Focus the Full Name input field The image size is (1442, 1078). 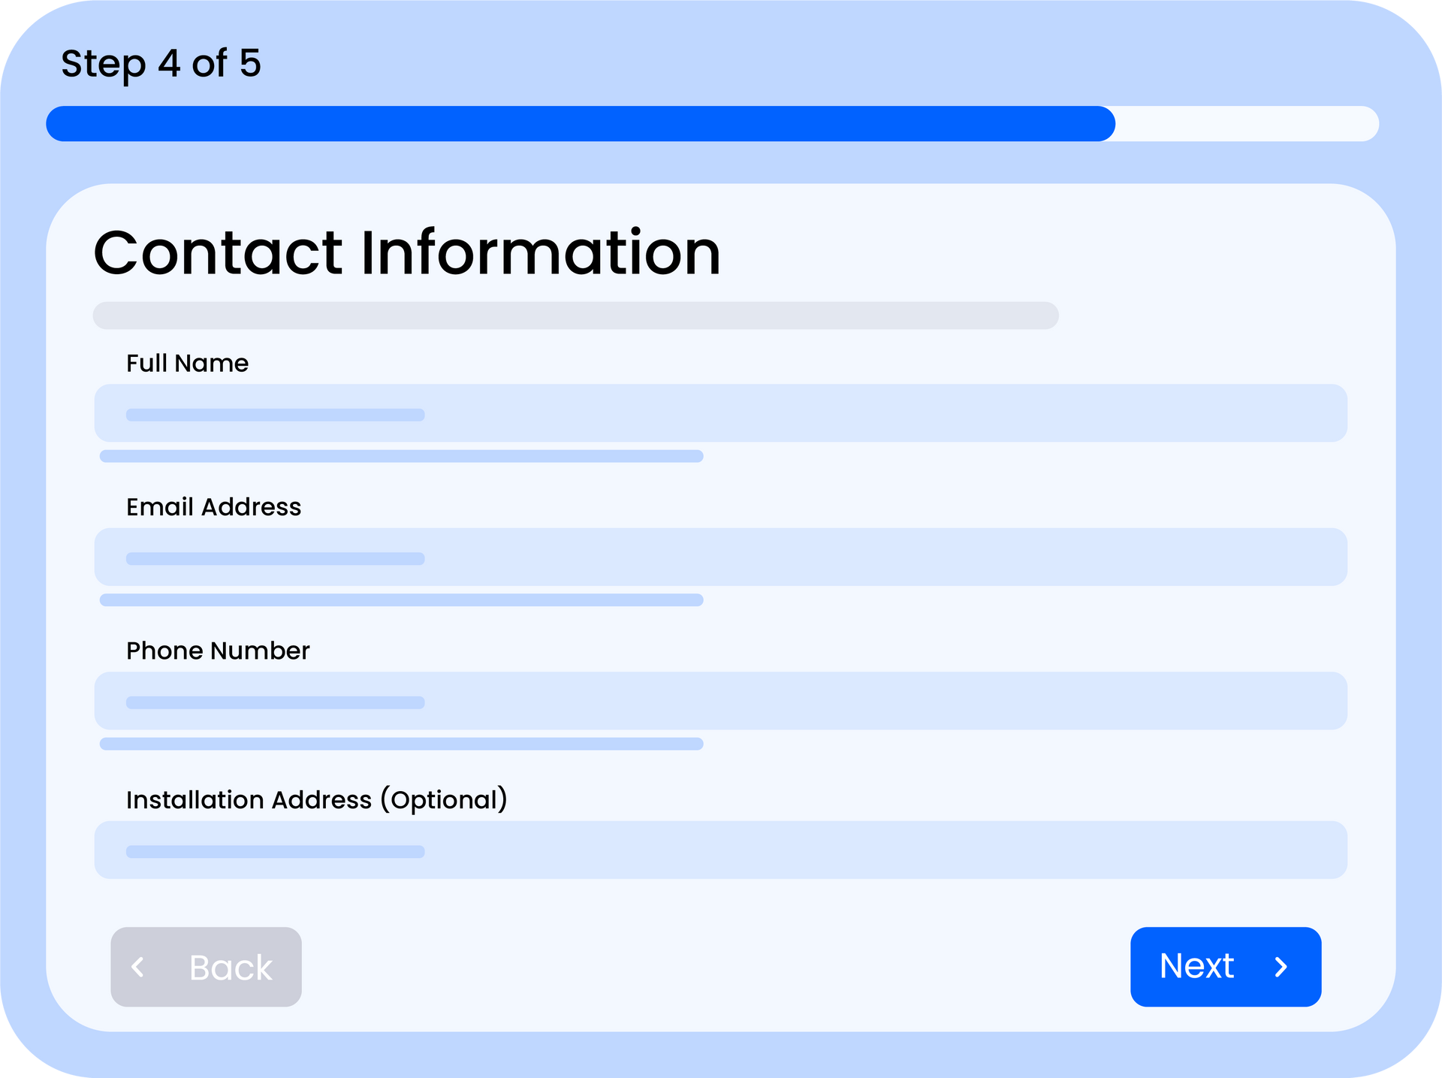[x=721, y=413]
